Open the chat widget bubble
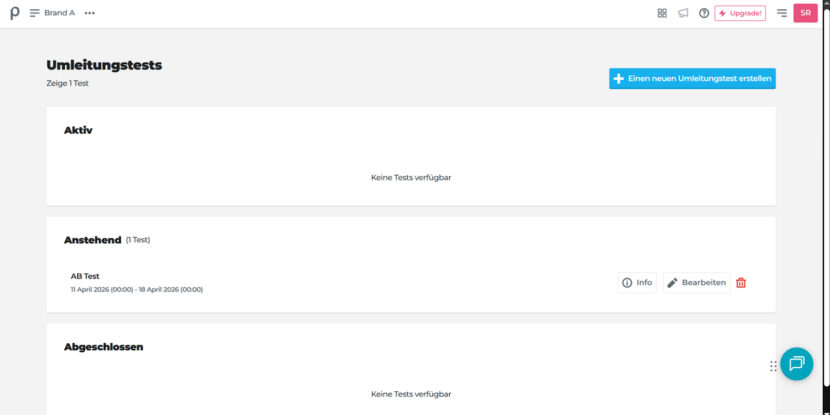The width and height of the screenshot is (830, 415). pyautogui.click(x=796, y=364)
